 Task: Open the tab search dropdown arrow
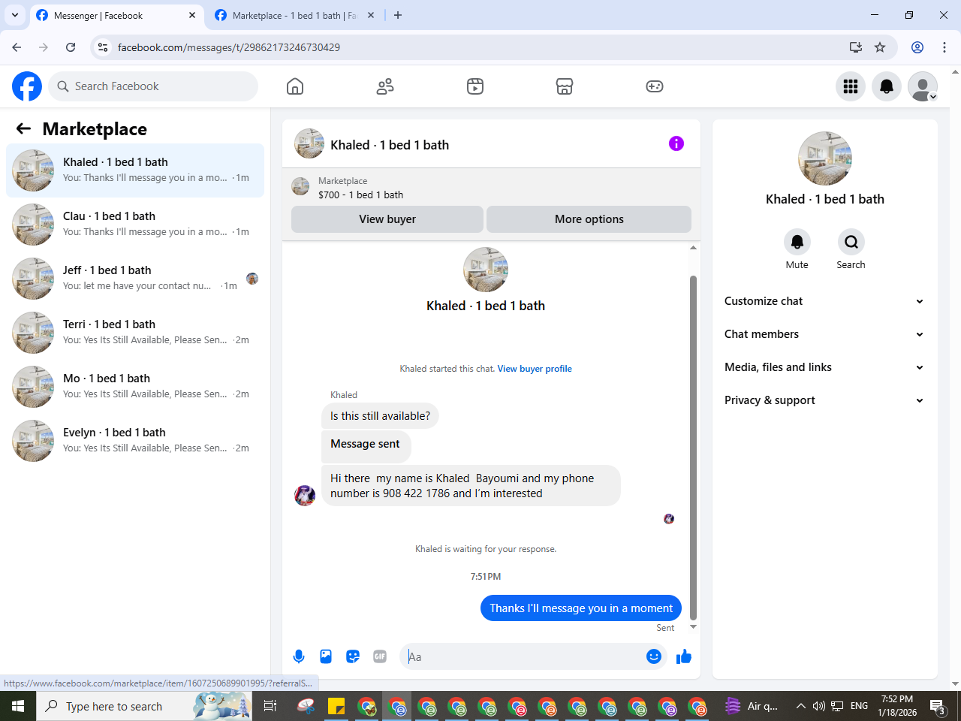click(15, 15)
